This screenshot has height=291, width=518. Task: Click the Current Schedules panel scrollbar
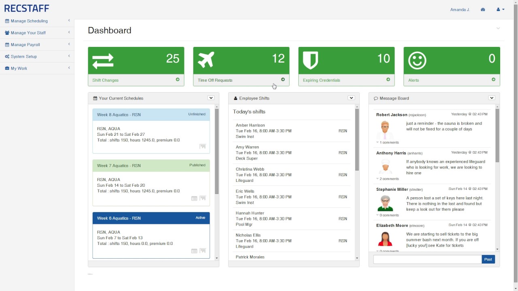[x=217, y=152]
